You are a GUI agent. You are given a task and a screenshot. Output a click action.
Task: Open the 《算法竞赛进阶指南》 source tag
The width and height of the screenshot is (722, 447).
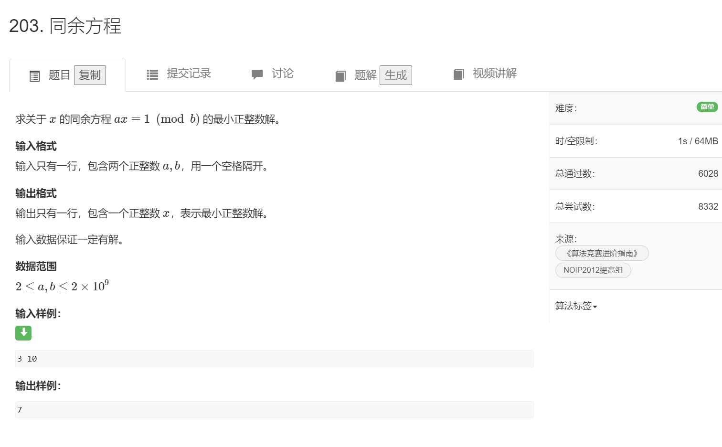point(602,253)
